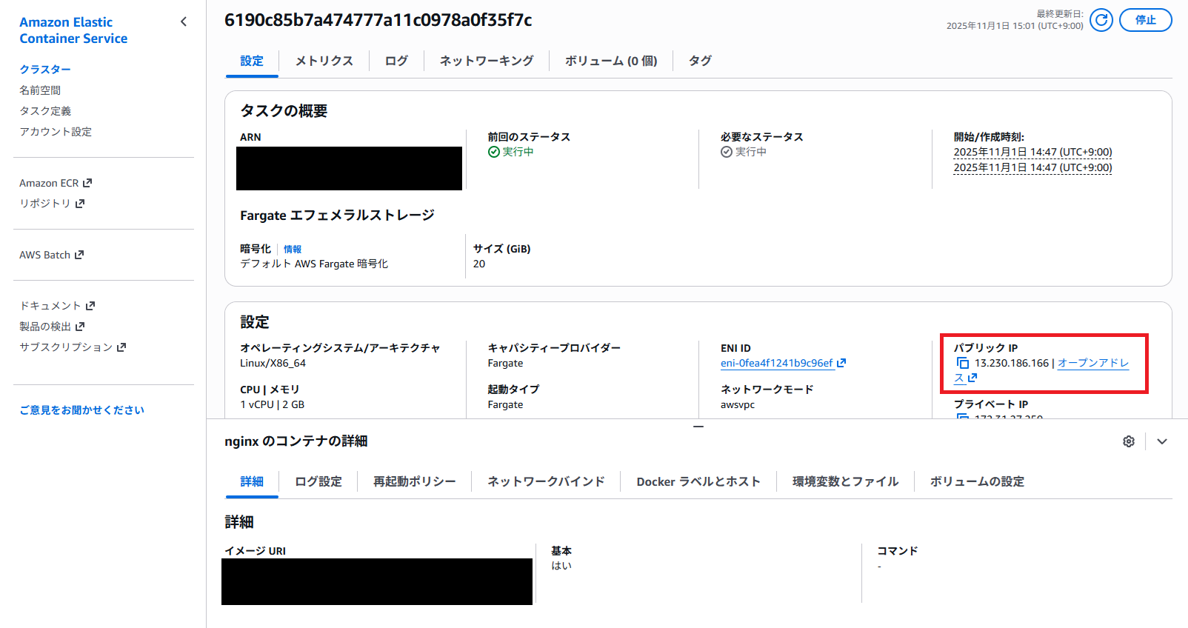The image size is (1188, 628).
Task: Collapse the ECS sidebar navigation panel
Action: [184, 21]
